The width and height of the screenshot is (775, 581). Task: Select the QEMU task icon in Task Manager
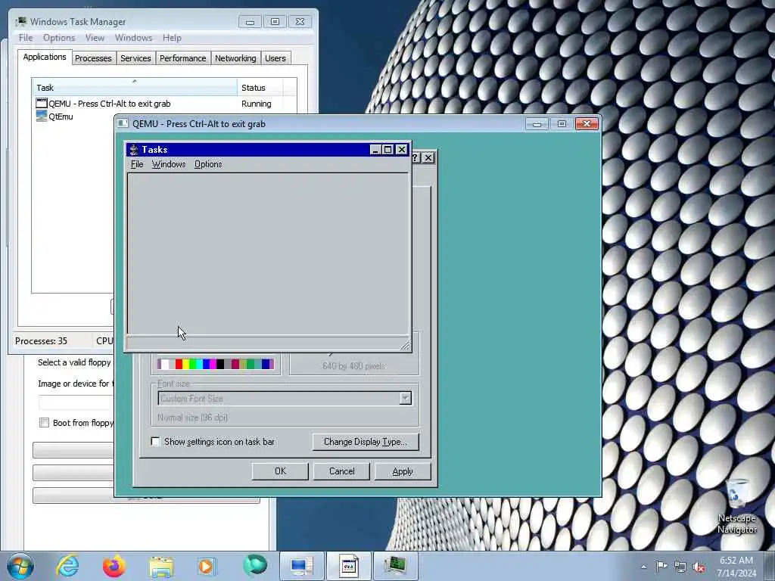(x=42, y=103)
